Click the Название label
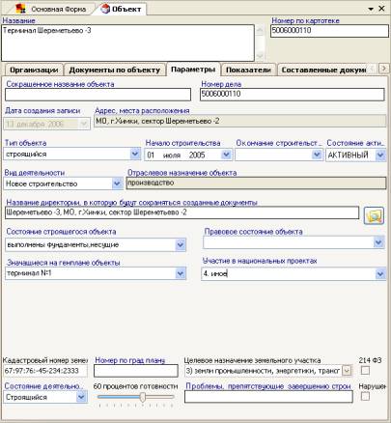 tap(18, 20)
